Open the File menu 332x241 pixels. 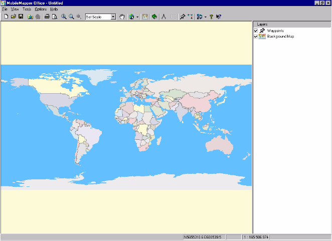(x=5, y=9)
